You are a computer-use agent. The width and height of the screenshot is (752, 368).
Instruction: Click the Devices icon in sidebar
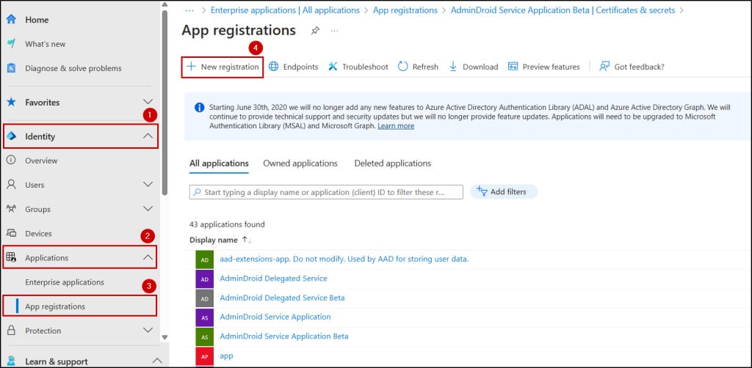[11, 233]
